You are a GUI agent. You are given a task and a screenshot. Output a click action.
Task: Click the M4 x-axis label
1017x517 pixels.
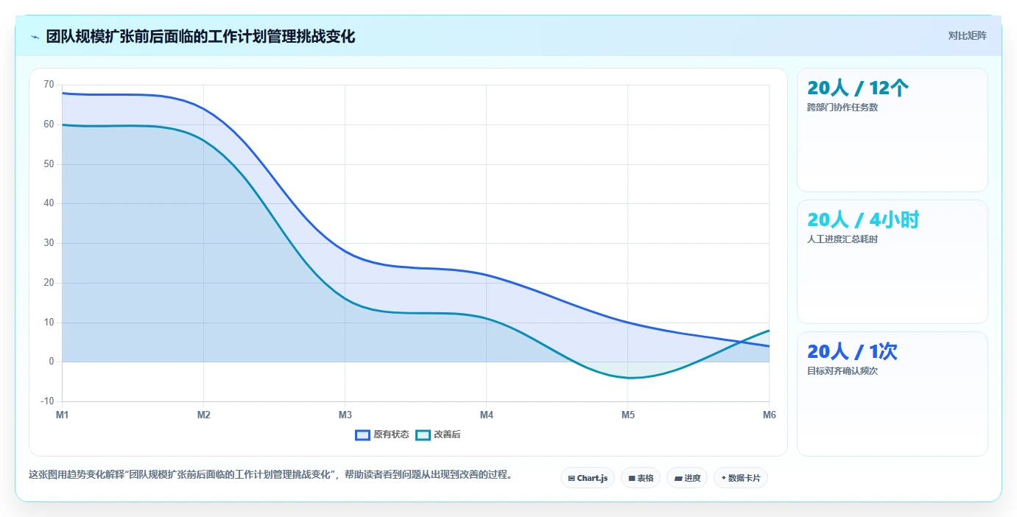(487, 415)
